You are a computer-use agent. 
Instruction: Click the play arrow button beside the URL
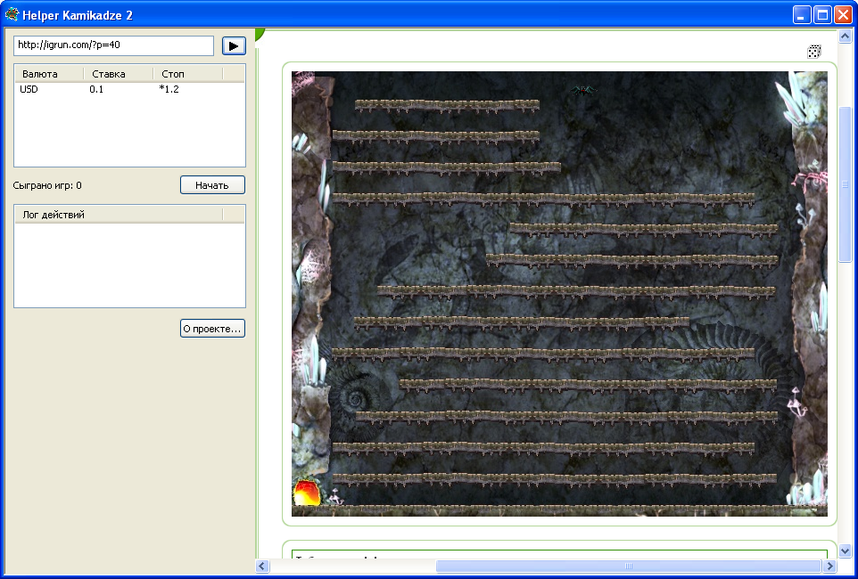(x=234, y=45)
